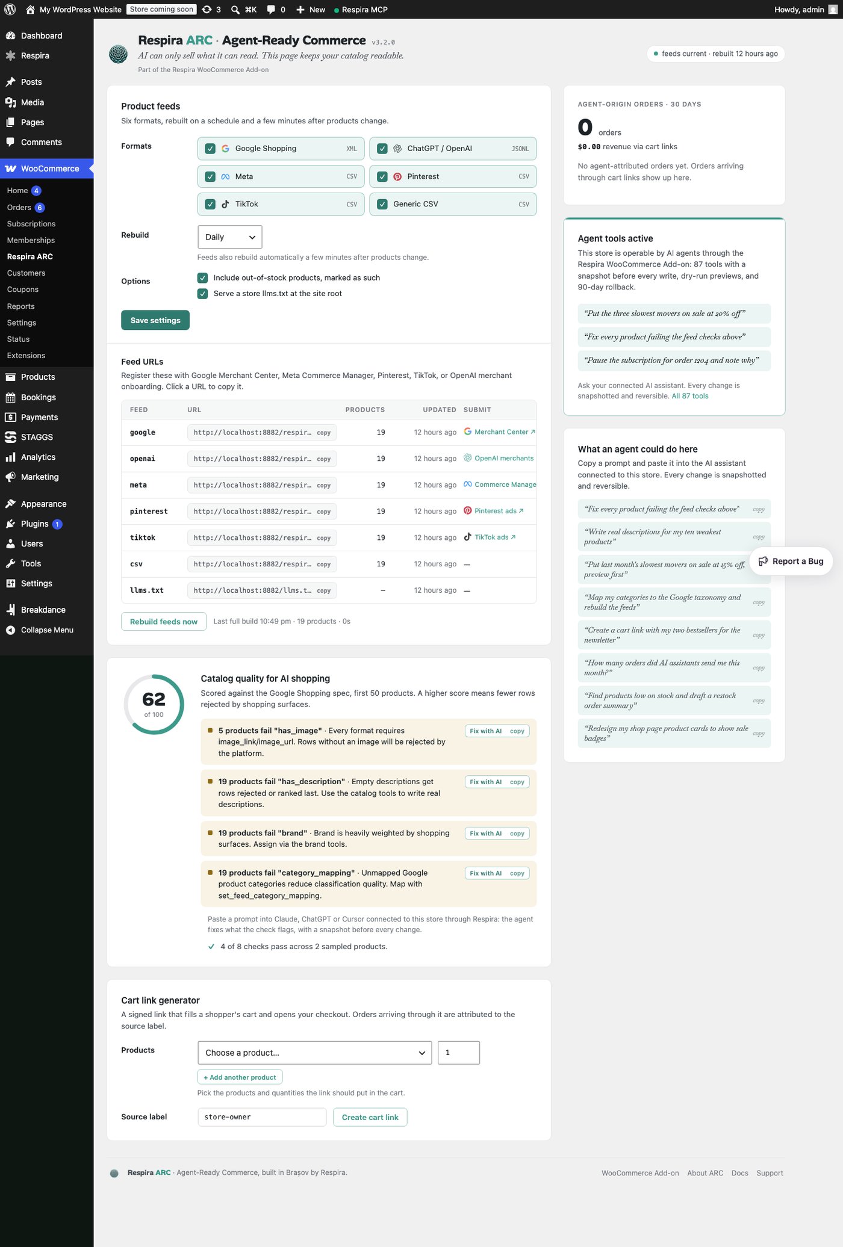Screen dimensions: 843x1247
Task: Open the All 87 tools link
Action: (x=690, y=396)
